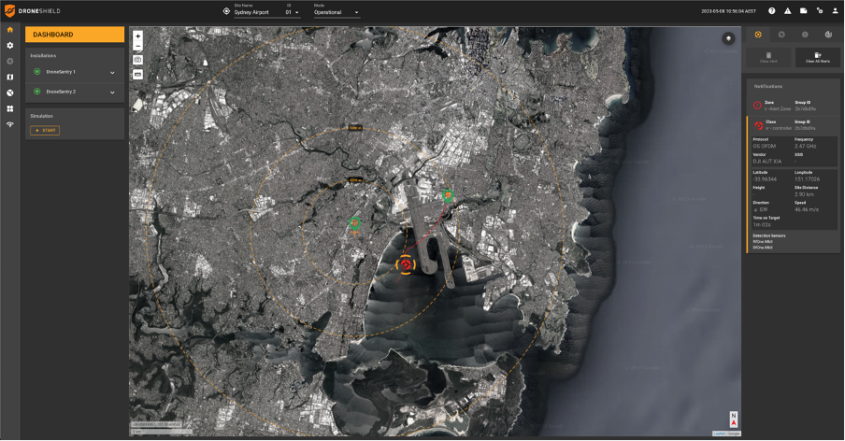Click green status indicator for DroneSentry 2
This screenshot has height=441, width=845.
(x=37, y=92)
